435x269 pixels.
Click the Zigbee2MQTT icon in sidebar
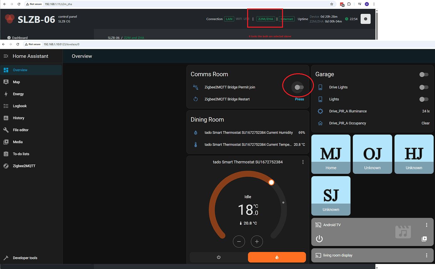pos(6,166)
